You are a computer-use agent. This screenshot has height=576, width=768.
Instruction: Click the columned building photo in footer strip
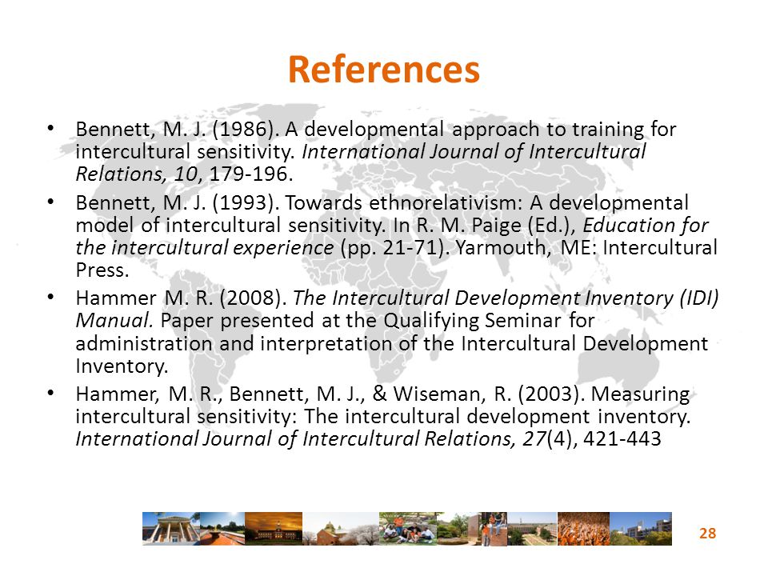[171, 529]
